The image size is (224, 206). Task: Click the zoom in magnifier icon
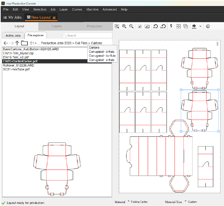pos(124,26)
